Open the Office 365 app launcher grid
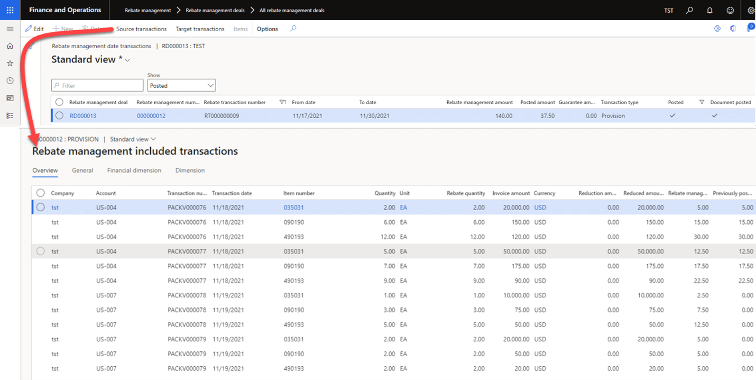The image size is (756, 380). coord(10,10)
